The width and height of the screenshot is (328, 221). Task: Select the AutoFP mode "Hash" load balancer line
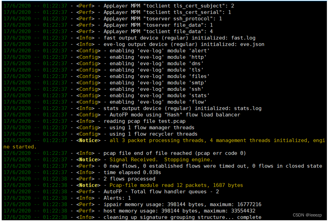point(122,115)
